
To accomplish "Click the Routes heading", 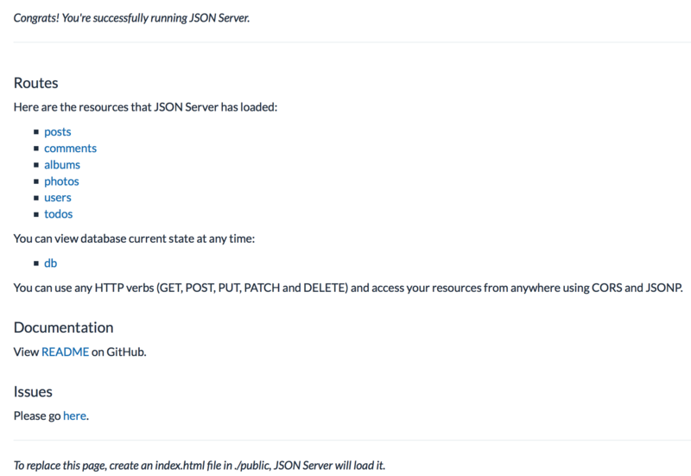I will click(x=36, y=84).
